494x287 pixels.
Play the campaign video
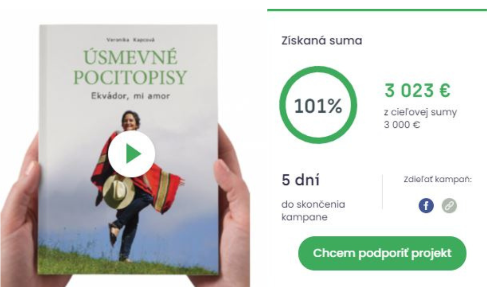point(131,154)
